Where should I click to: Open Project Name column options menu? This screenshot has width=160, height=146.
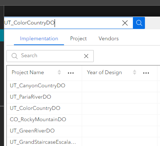(71, 73)
